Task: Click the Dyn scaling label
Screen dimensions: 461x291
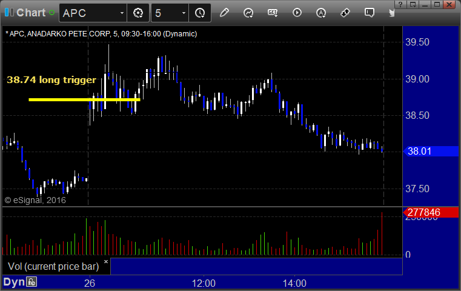Action: (x=14, y=282)
